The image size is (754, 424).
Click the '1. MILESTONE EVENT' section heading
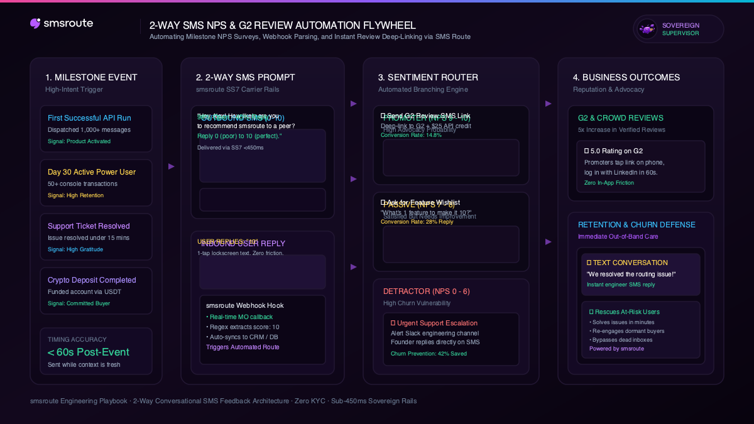tap(91, 77)
